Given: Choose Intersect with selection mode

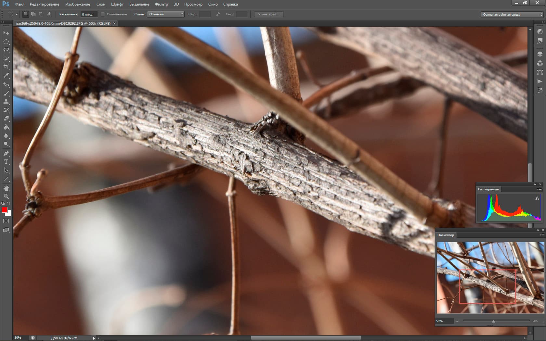Looking at the screenshot, I should coord(49,14).
